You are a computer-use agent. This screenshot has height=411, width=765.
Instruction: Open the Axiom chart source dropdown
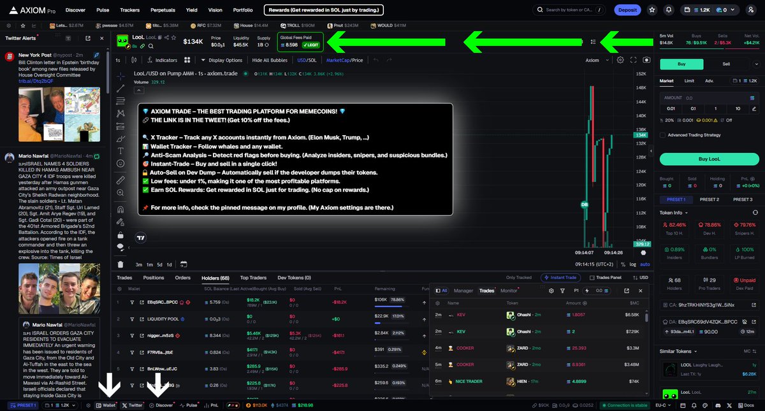(x=596, y=60)
